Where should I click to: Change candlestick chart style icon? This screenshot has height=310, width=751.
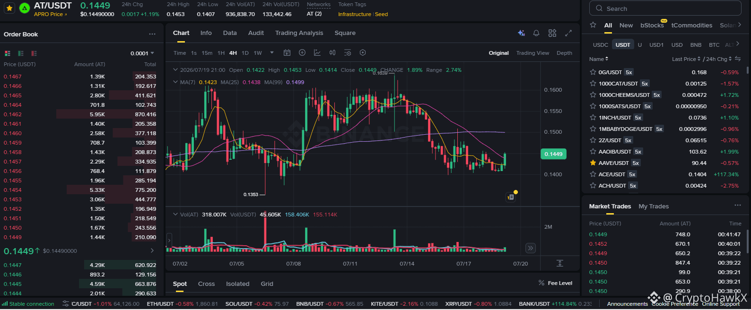tap(332, 52)
